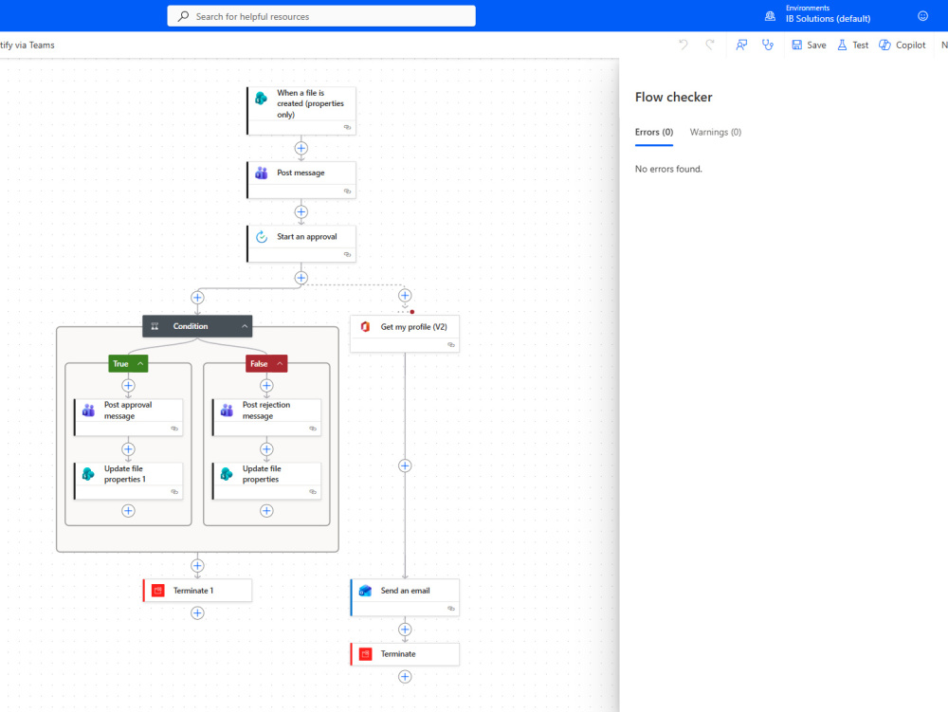Click link icon on Send an email card
This screenshot has height=712, width=948.
(451, 609)
